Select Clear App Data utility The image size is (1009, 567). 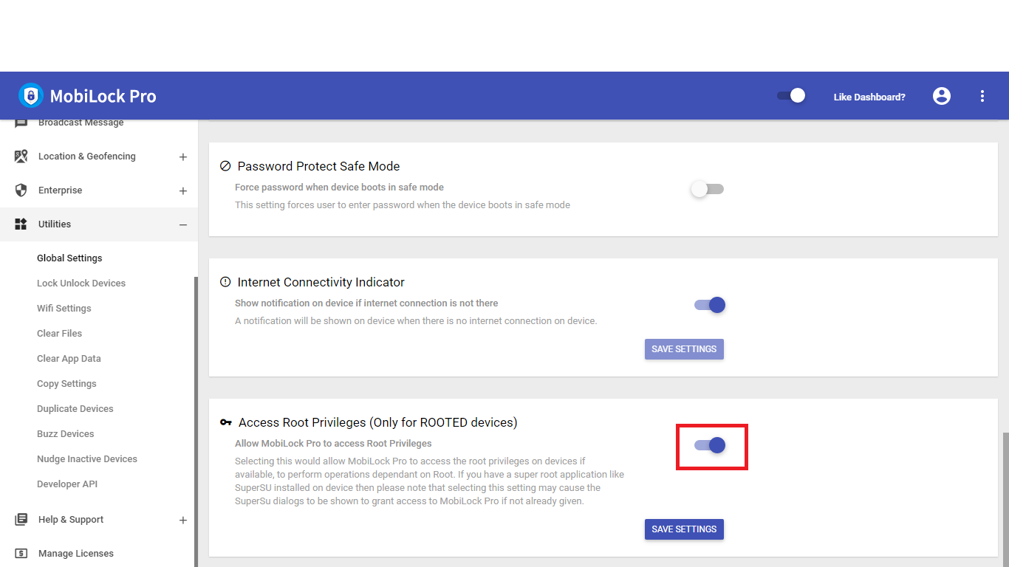coord(69,358)
